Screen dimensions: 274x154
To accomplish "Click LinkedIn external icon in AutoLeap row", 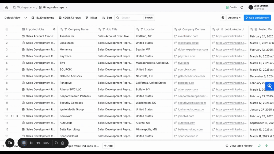I will pos(213,123).
